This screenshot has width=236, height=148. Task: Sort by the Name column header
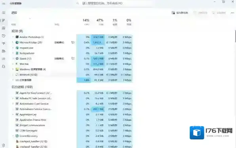click(x=13, y=24)
